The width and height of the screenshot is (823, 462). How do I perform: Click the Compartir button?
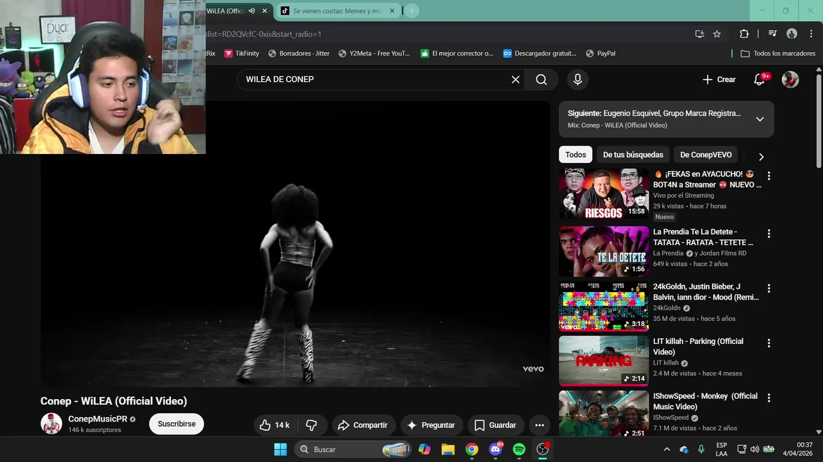(x=363, y=425)
